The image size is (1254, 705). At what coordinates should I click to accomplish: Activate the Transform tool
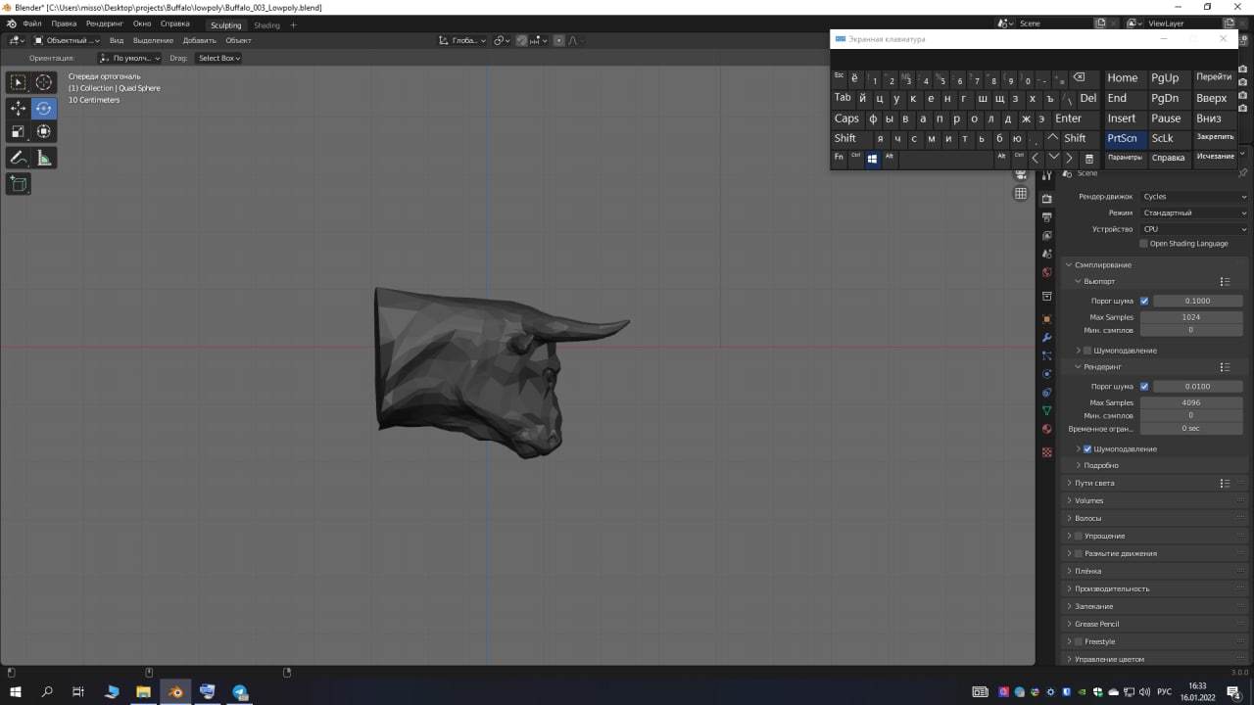point(44,131)
